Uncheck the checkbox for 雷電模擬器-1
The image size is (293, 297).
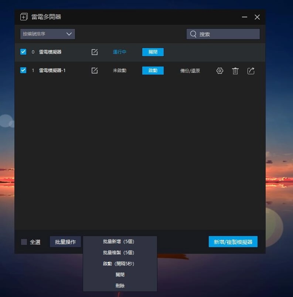[x=23, y=70]
